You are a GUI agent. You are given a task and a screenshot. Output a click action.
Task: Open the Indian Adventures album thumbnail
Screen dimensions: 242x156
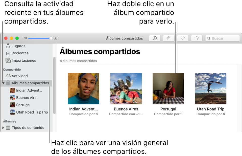[83, 88]
